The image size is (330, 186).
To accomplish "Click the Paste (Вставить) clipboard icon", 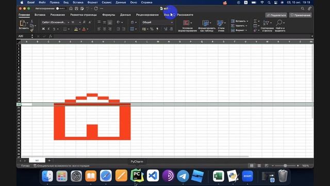I will pyautogui.click(x=23, y=23).
